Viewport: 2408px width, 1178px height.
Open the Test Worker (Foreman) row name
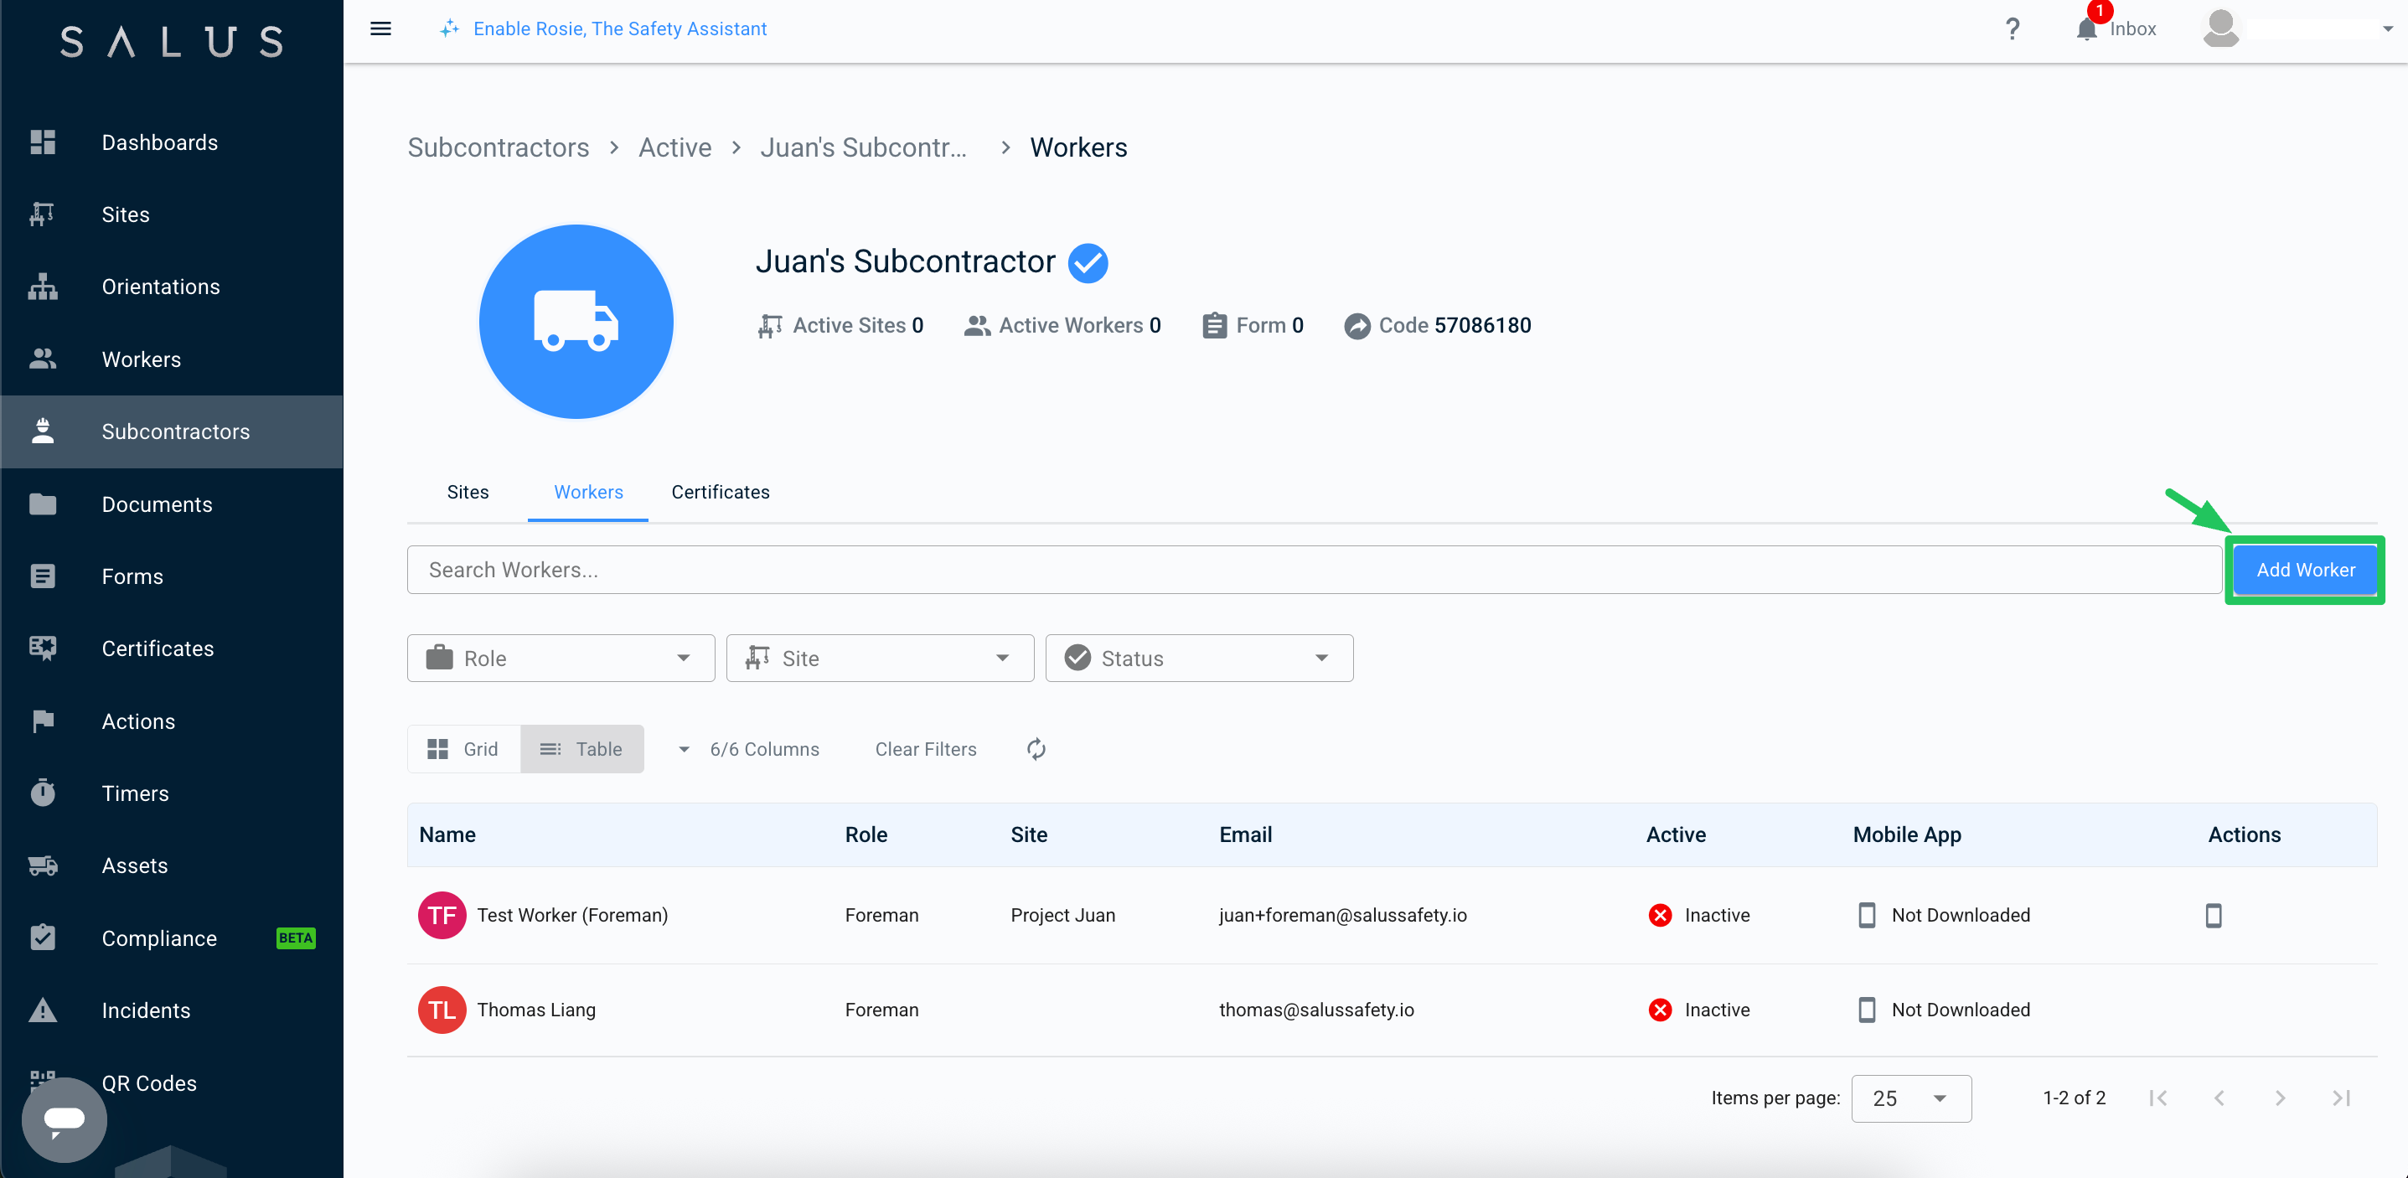[572, 915]
